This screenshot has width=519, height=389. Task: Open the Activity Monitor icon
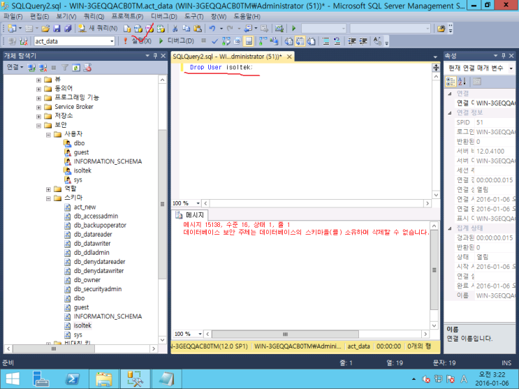[x=279, y=29]
